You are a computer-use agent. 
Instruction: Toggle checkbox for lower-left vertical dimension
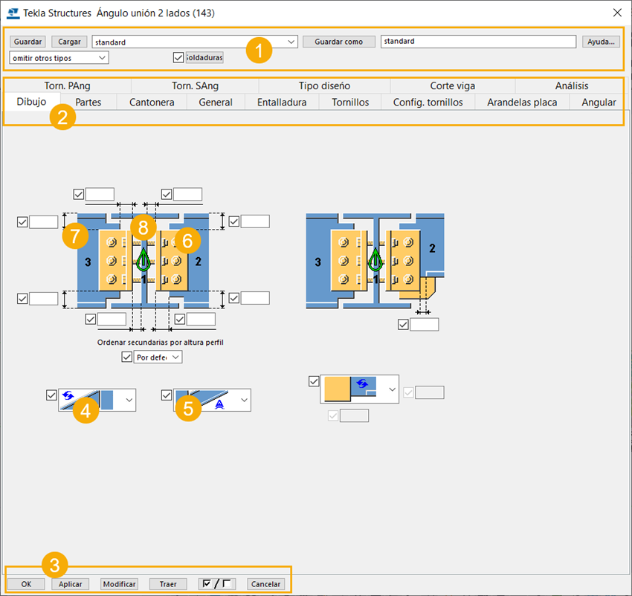click(22, 299)
